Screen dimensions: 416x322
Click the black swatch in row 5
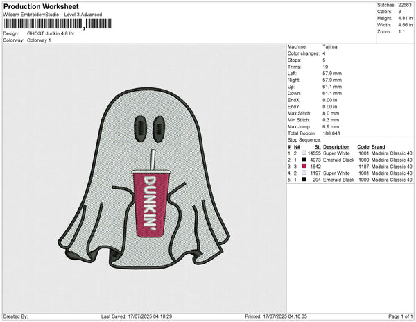point(304,180)
